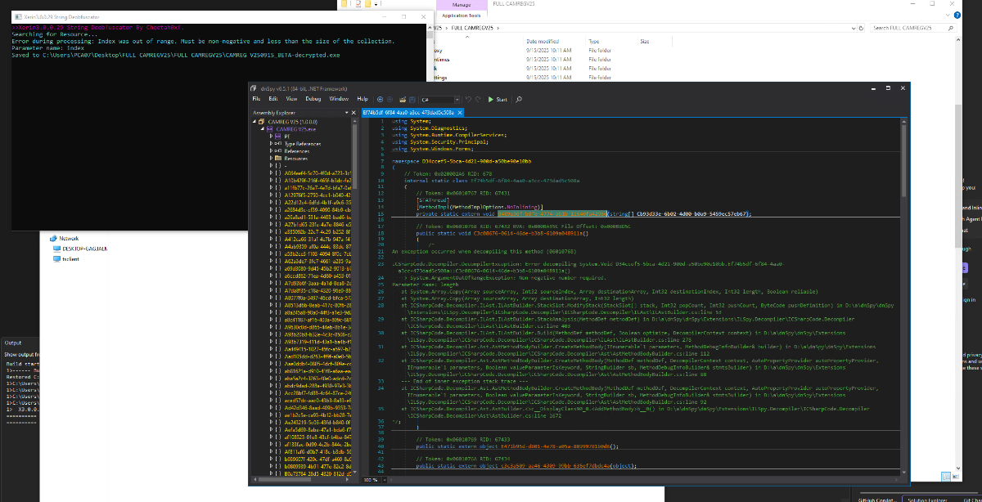Image resolution: width=982 pixels, height=502 pixels.
Task: Expand the Resources folder node
Action: tap(272, 158)
